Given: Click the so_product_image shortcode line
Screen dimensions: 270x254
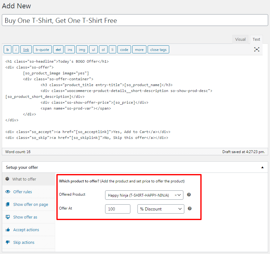Looking at the screenshot, I should [56, 73].
